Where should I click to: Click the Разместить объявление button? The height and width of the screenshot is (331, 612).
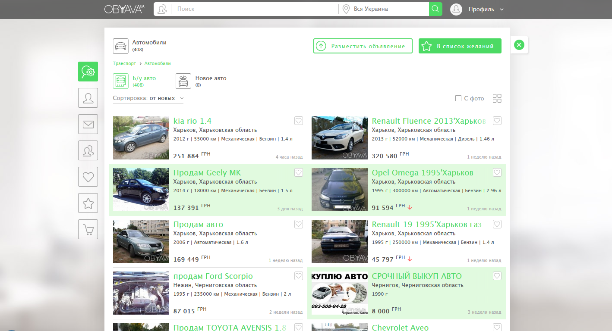[x=363, y=46]
